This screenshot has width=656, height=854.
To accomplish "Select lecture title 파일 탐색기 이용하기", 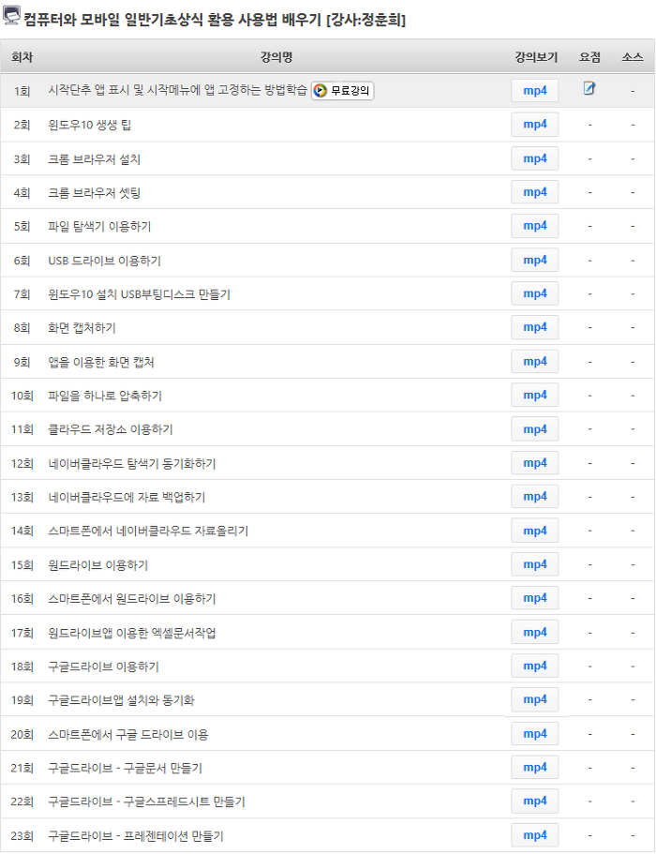I will (99, 227).
